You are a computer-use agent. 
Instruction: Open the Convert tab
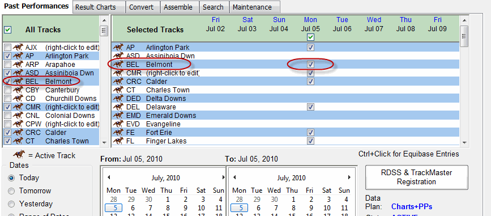click(143, 7)
